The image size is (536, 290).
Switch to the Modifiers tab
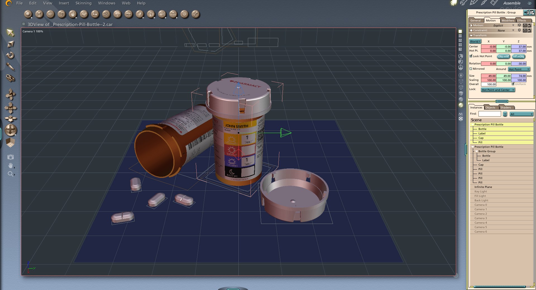[508, 20]
